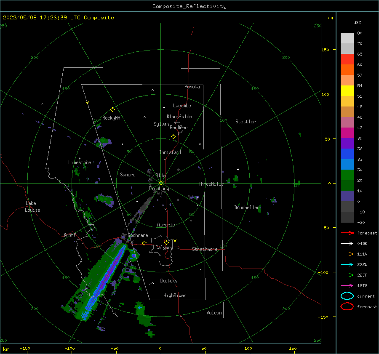
Task: Click the yellow diamond marker inside Calgary
Action: 166,242
